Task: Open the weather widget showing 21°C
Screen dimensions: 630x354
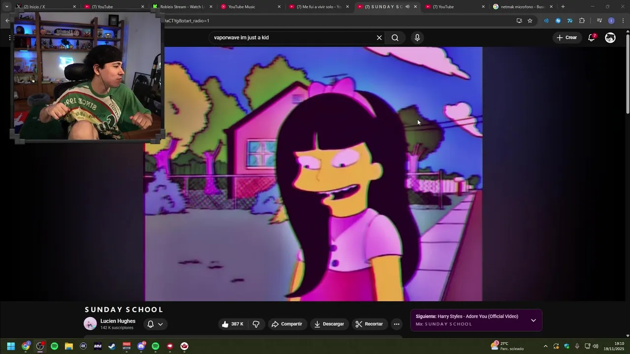Action: [x=507, y=346]
